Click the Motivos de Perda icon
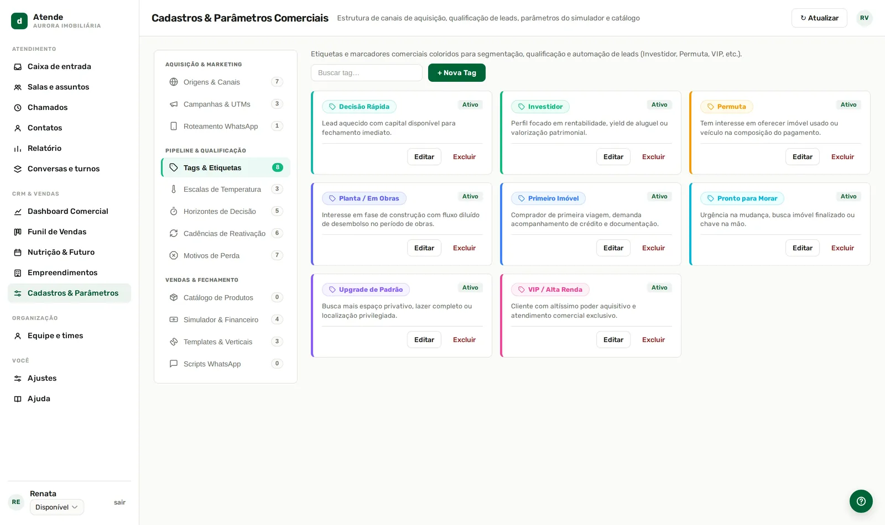 coord(174,255)
